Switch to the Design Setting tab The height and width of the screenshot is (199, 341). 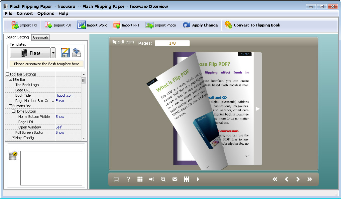[17, 37]
